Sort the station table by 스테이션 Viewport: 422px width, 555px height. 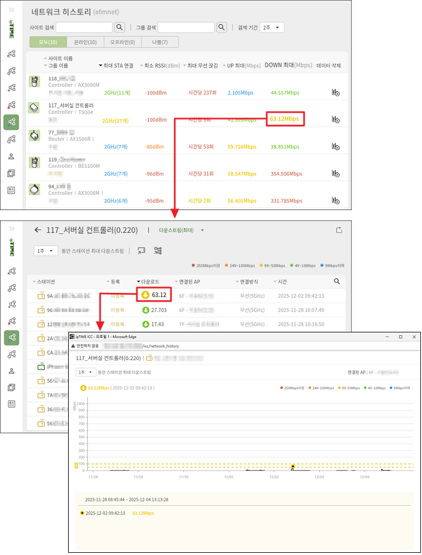point(44,282)
